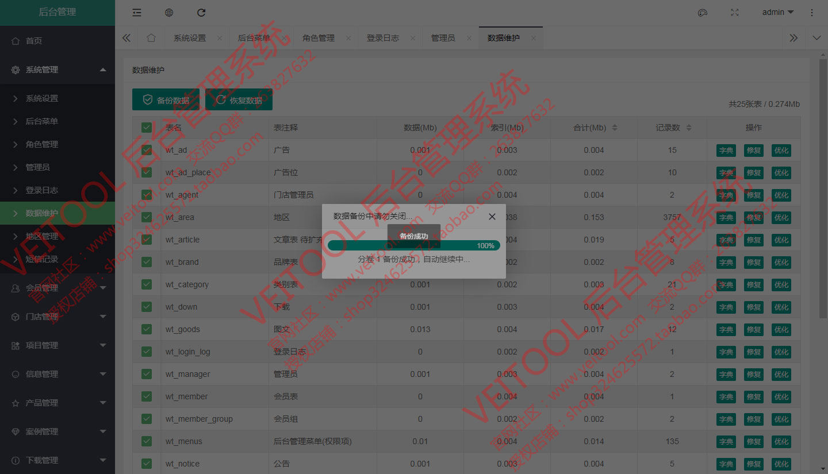
Task: Uncheck the wt_goods row checkbox
Action: (147, 329)
